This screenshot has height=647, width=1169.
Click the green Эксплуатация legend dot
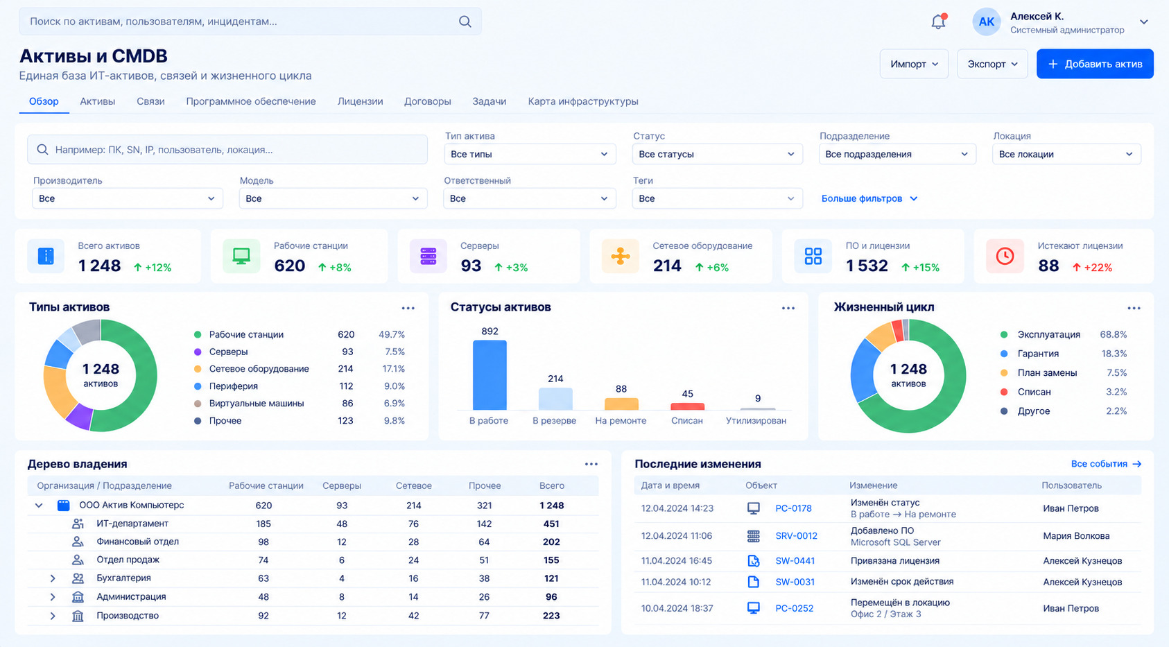click(1004, 334)
